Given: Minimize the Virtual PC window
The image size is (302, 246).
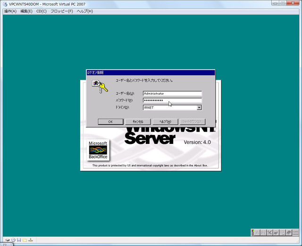Looking at the screenshot, I should 276,3.
